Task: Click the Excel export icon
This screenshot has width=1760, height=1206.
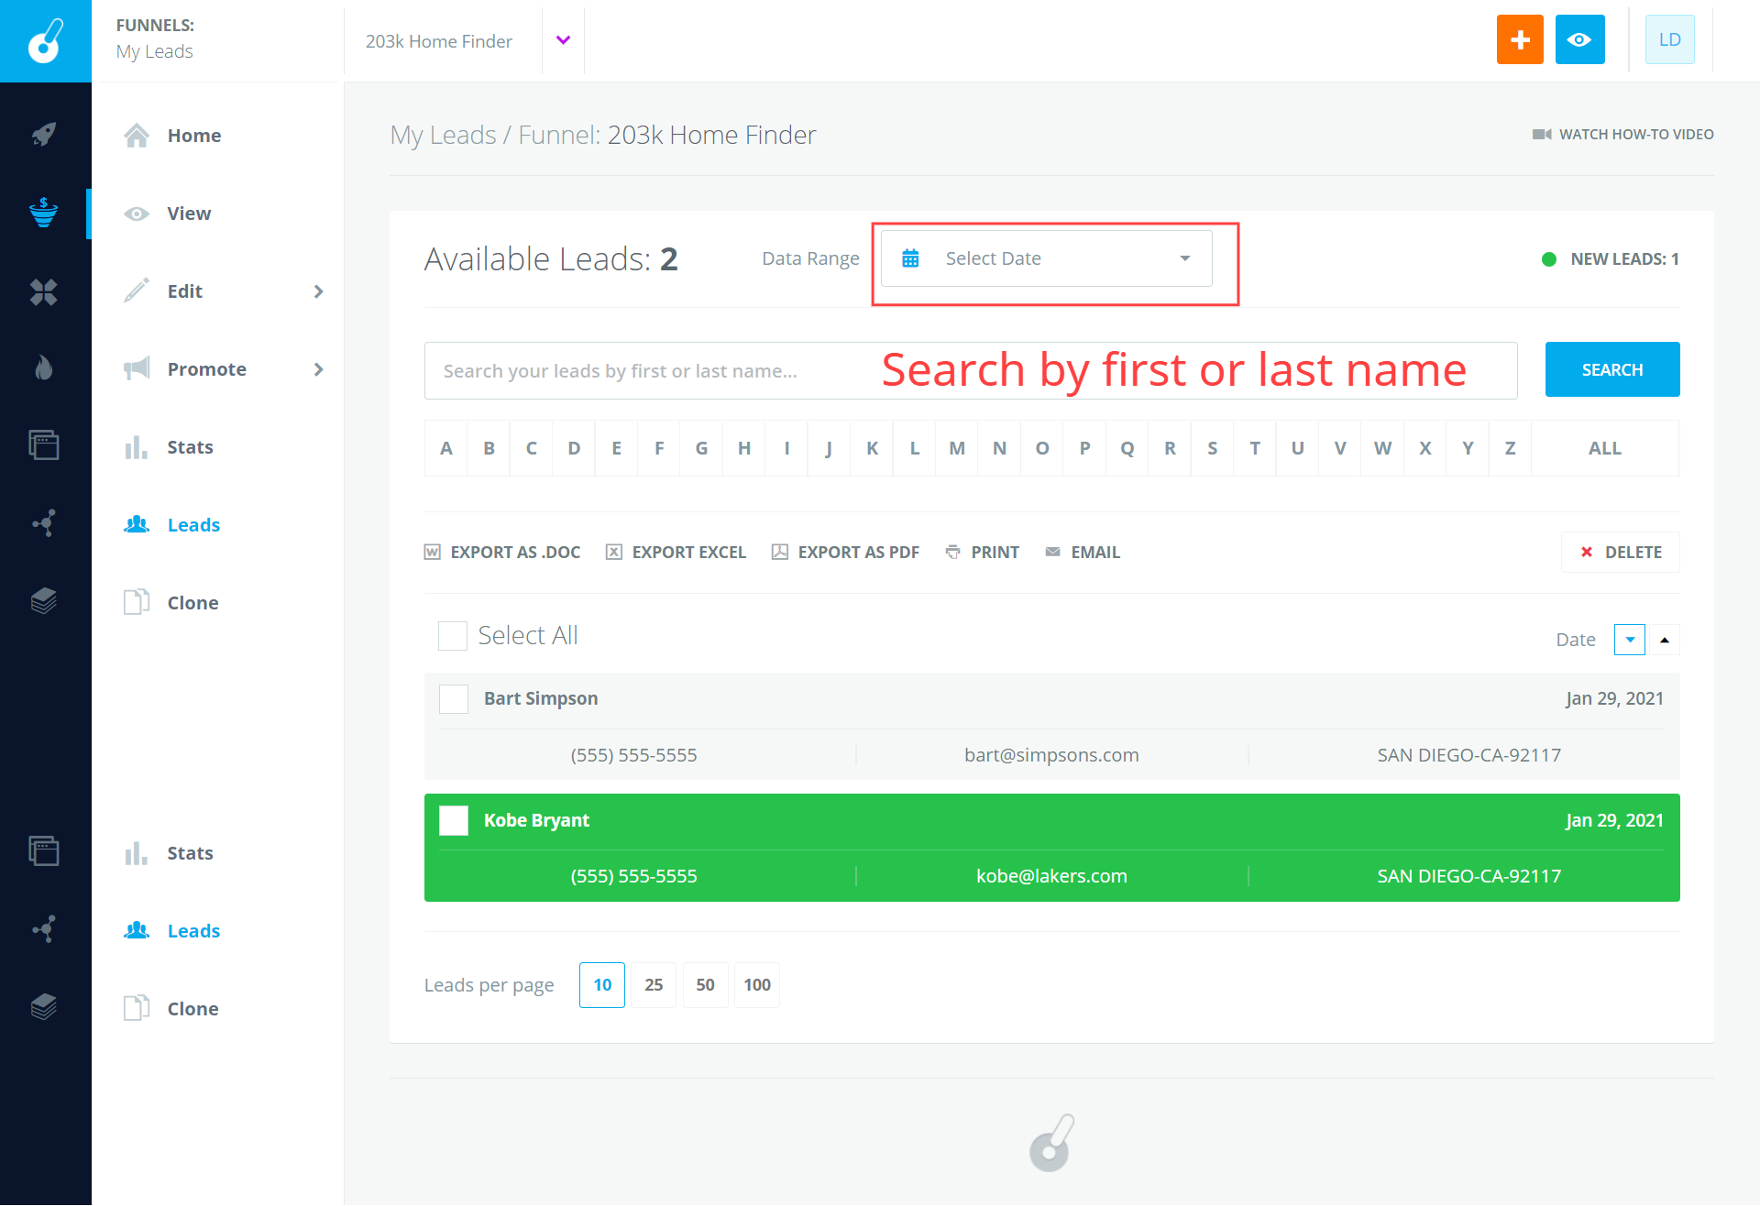Action: (x=614, y=552)
